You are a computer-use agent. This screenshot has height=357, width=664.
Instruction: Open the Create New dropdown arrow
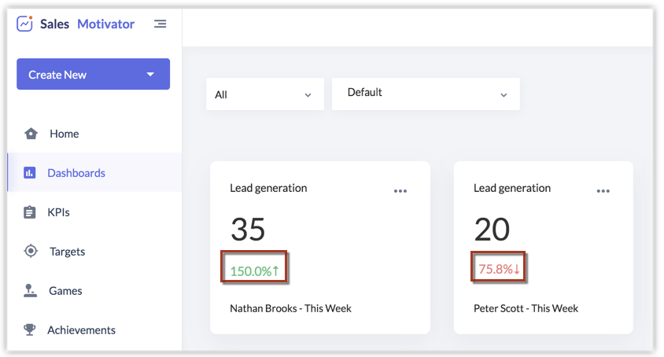point(150,75)
